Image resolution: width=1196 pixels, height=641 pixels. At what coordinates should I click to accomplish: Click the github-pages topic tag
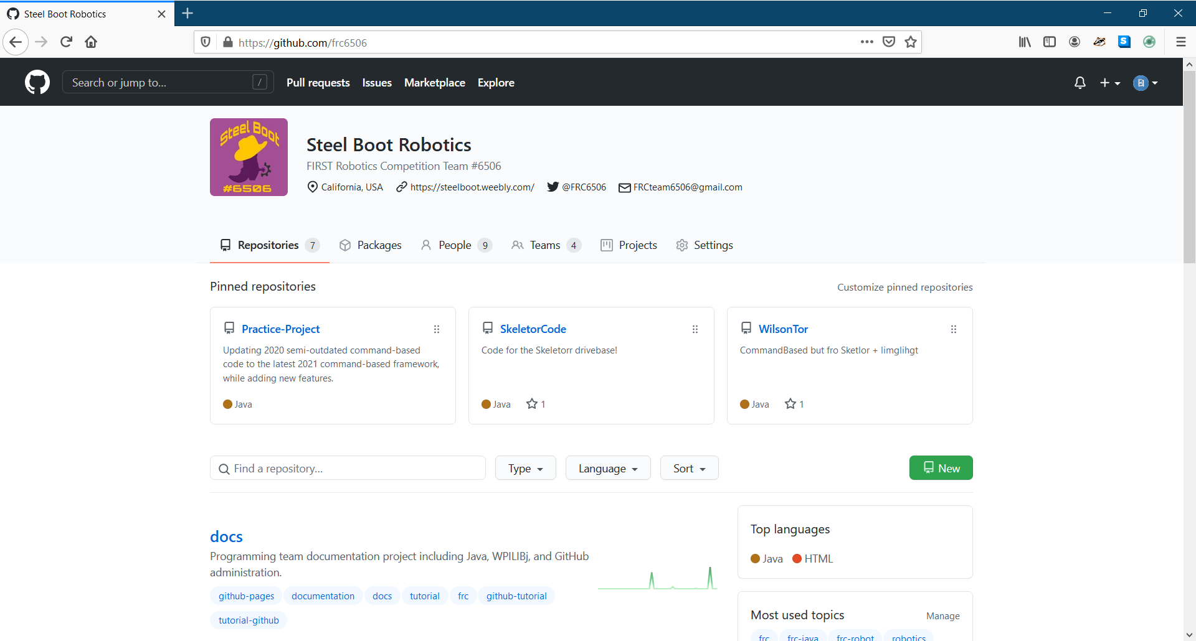pos(246,596)
